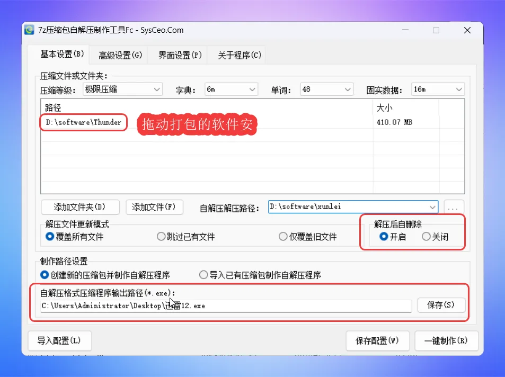Viewport: 505px width, 377px height.
Task: Open the 界面设置(P) tab
Action: pyautogui.click(x=180, y=55)
